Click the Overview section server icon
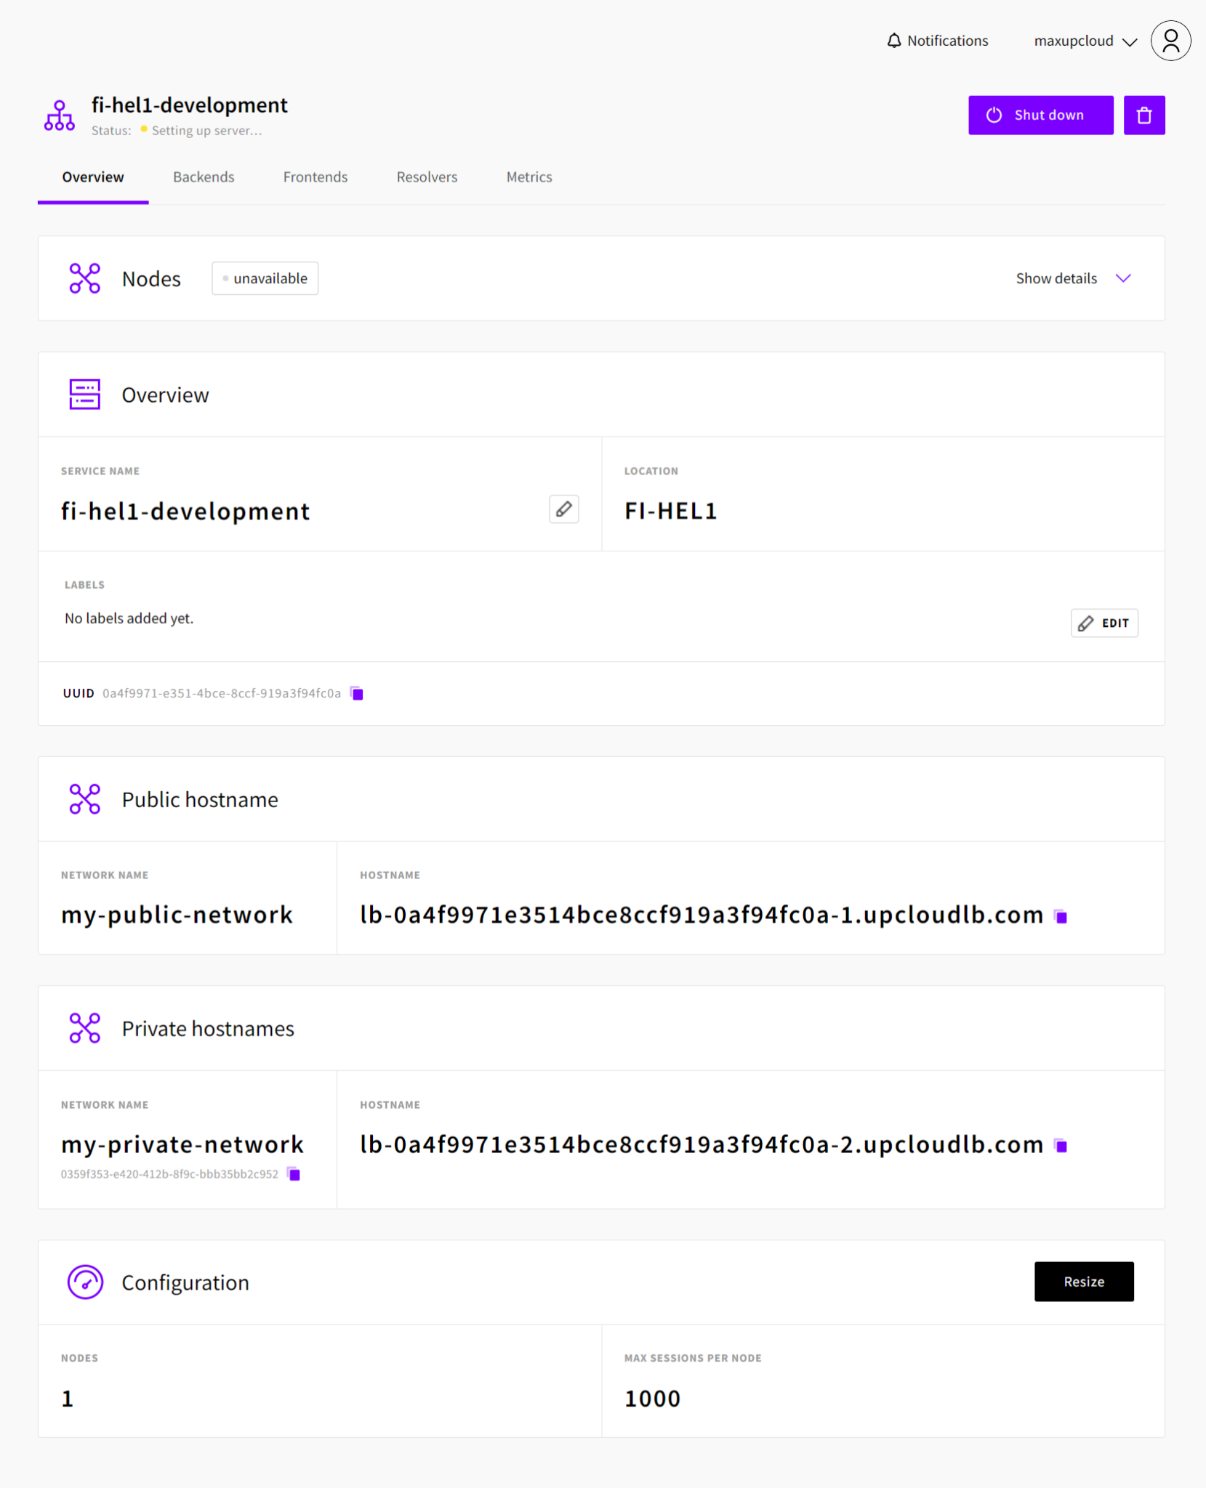 click(85, 395)
